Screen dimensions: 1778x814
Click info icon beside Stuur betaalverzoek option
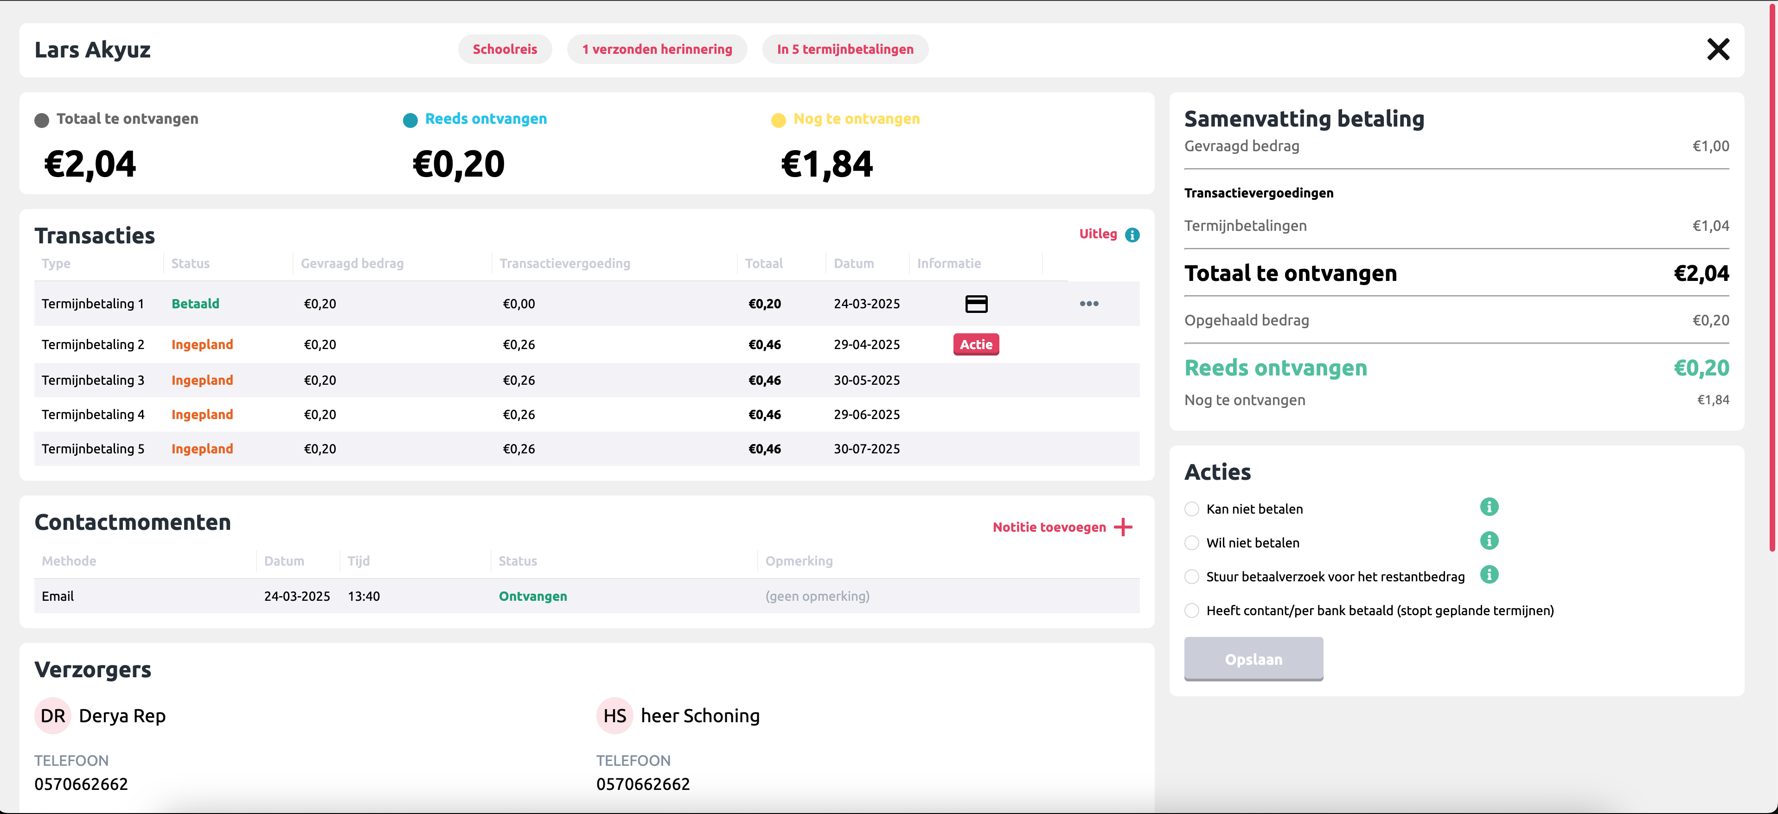coord(1489,575)
